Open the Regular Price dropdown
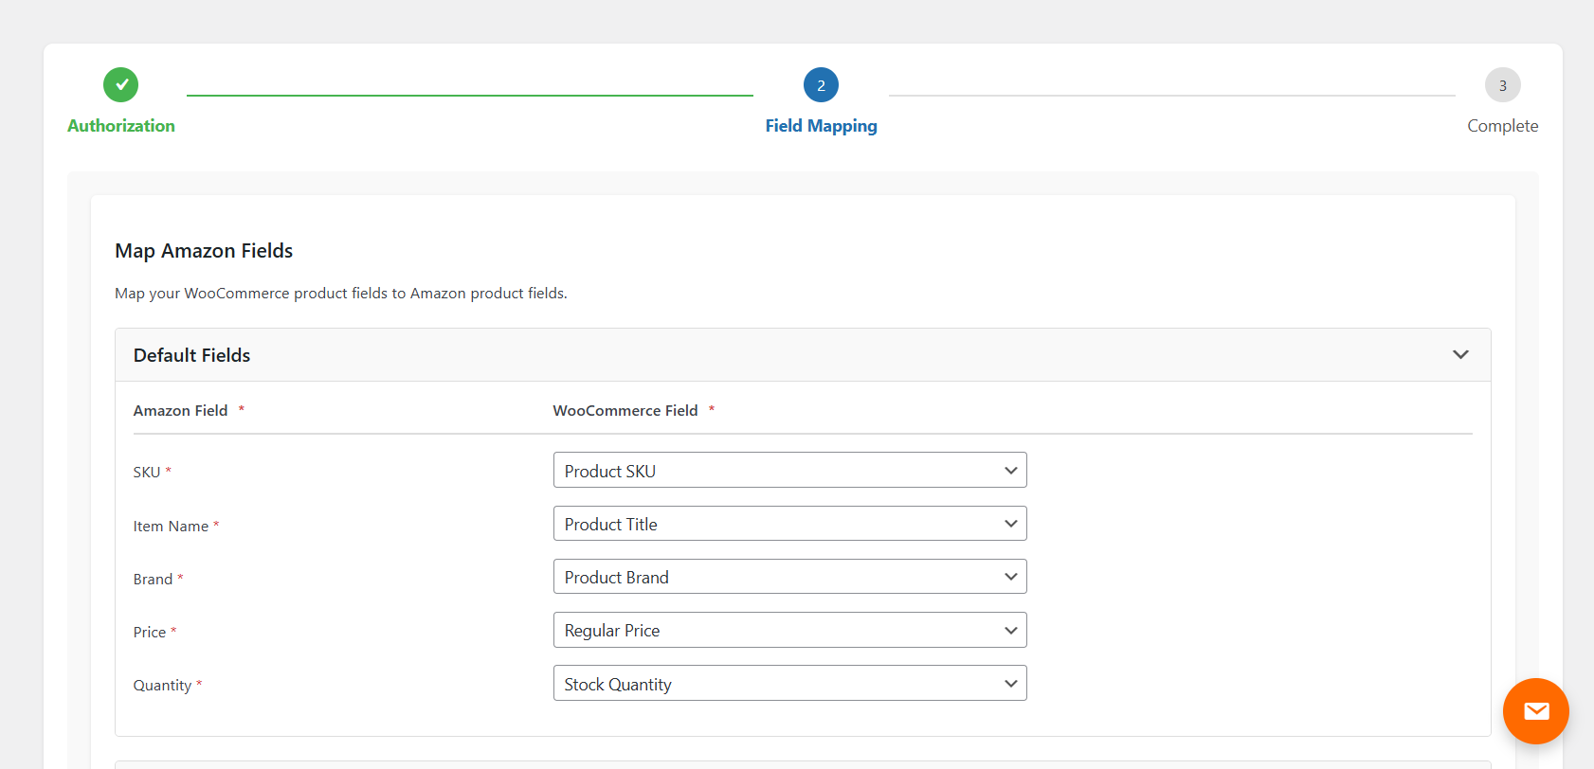Viewport: 1594px width, 769px height. 789,630
